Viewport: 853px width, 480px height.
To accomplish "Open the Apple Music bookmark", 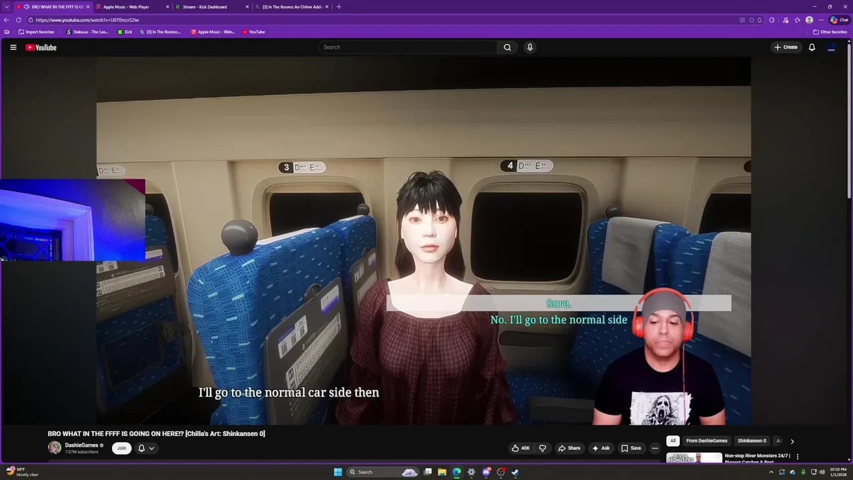I will [213, 32].
